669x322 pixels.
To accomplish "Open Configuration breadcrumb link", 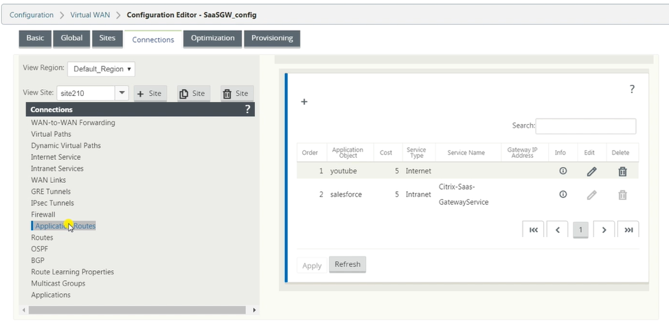I will point(32,15).
